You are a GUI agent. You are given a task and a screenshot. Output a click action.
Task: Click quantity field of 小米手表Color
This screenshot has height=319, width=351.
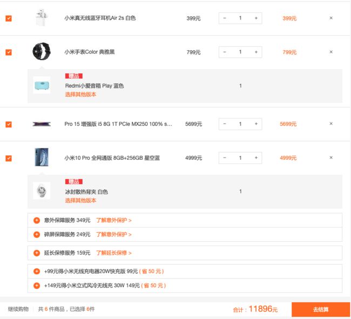240,52
